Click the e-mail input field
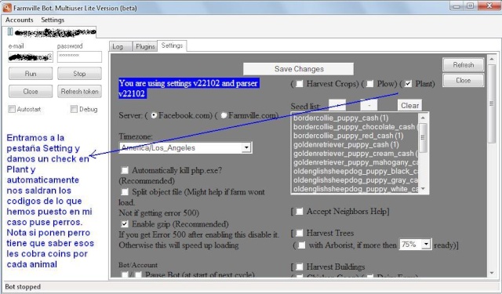The image size is (502, 294). tap(31, 57)
